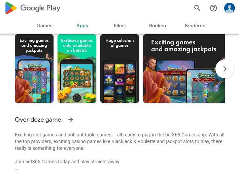View the Exclusive games only on bet365 screenshot
239x171 pixels.
(77, 69)
